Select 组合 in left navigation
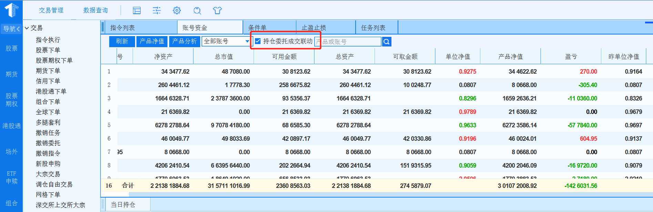Screen dimensions: 653x212 click(x=11, y=203)
